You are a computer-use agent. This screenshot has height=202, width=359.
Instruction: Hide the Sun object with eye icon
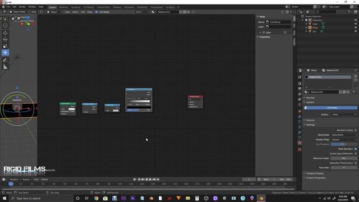click(x=356, y=31)
